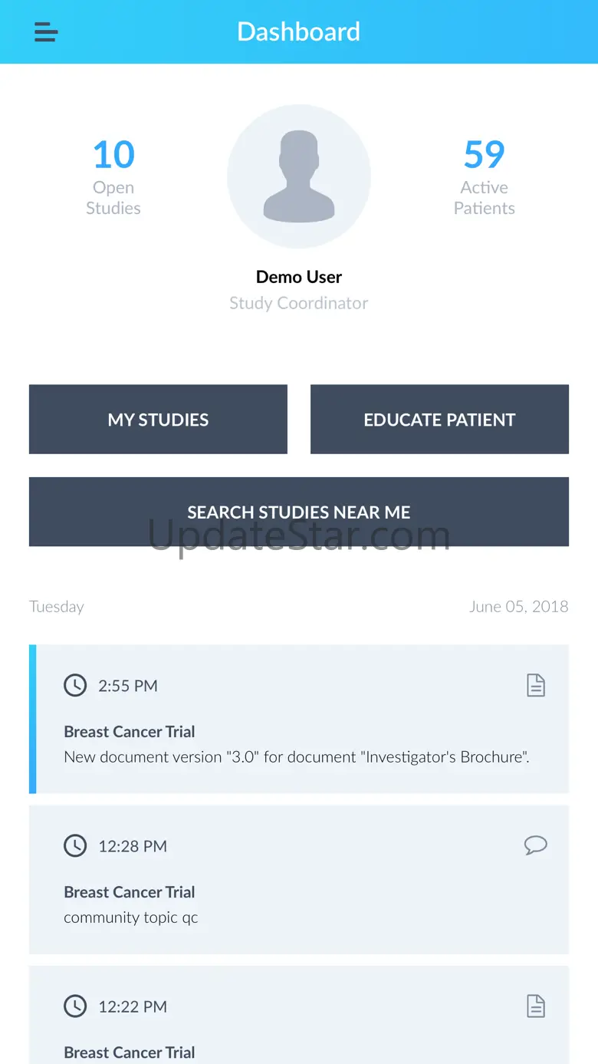
Task: Click the Study Coordinator role label
Action: (x=299, y=303)
